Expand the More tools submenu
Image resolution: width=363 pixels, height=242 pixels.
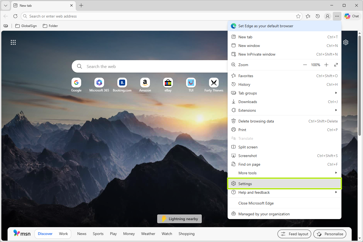[x=285, y=173]
